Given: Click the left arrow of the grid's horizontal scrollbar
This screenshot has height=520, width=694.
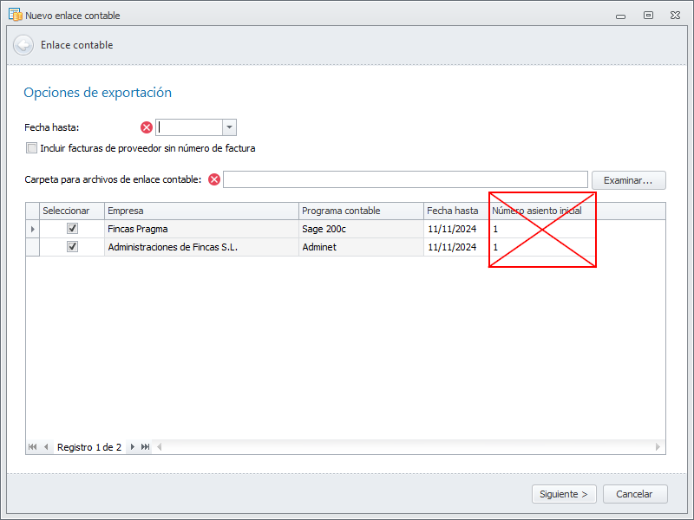Looking at the screenshot, I should (x=160, y=447).
